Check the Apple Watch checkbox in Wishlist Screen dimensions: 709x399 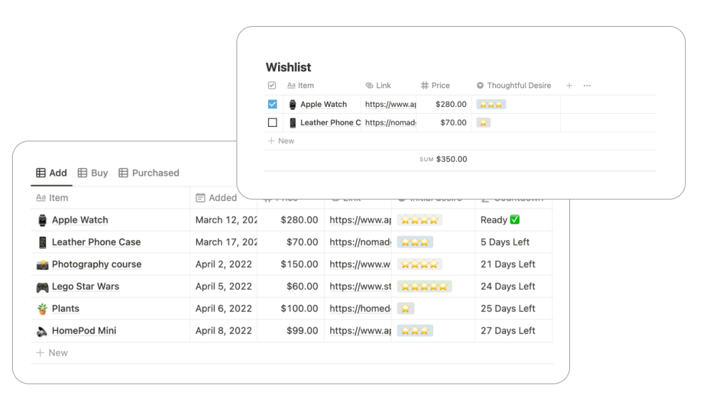click(272, 104)
